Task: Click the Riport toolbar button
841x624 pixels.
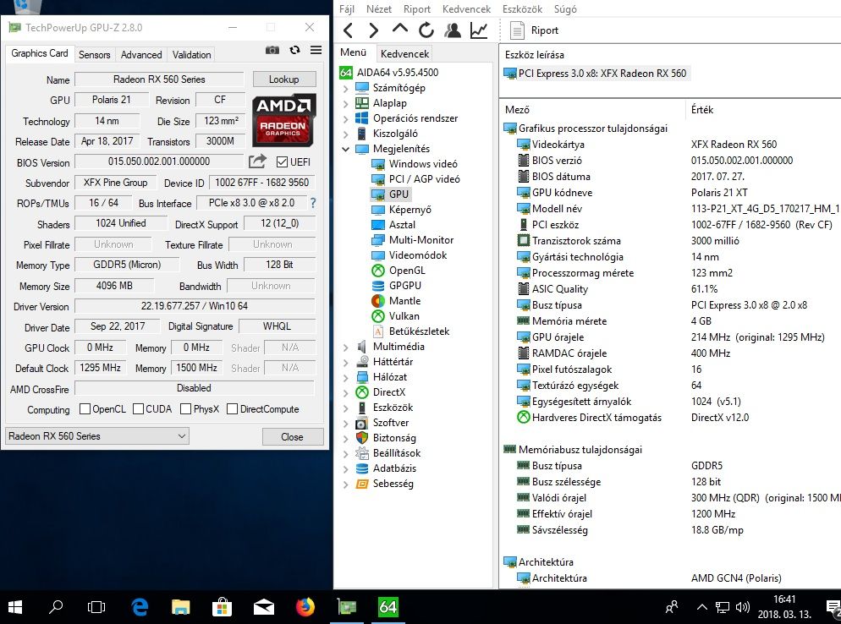Action: (x=534, y=30)
